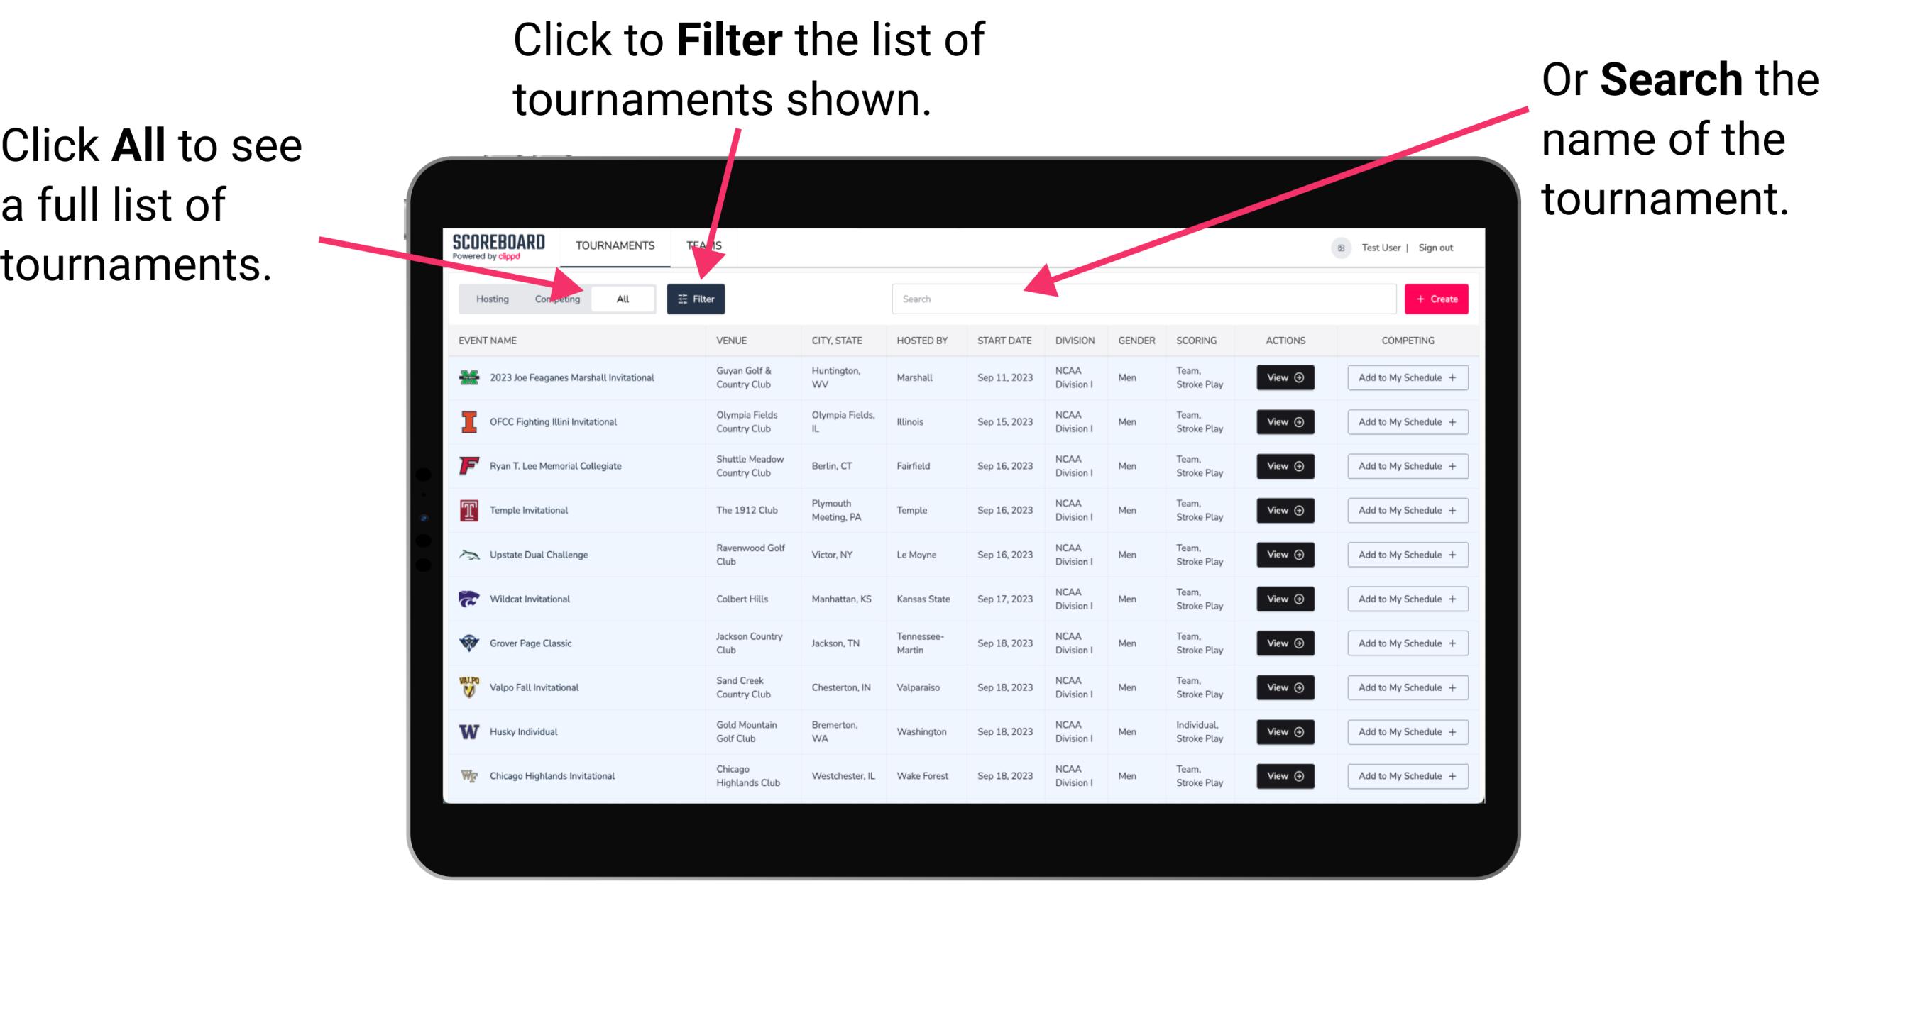Click the Create button
Screen dimensions: 1925x1035
click(1437, 298)
